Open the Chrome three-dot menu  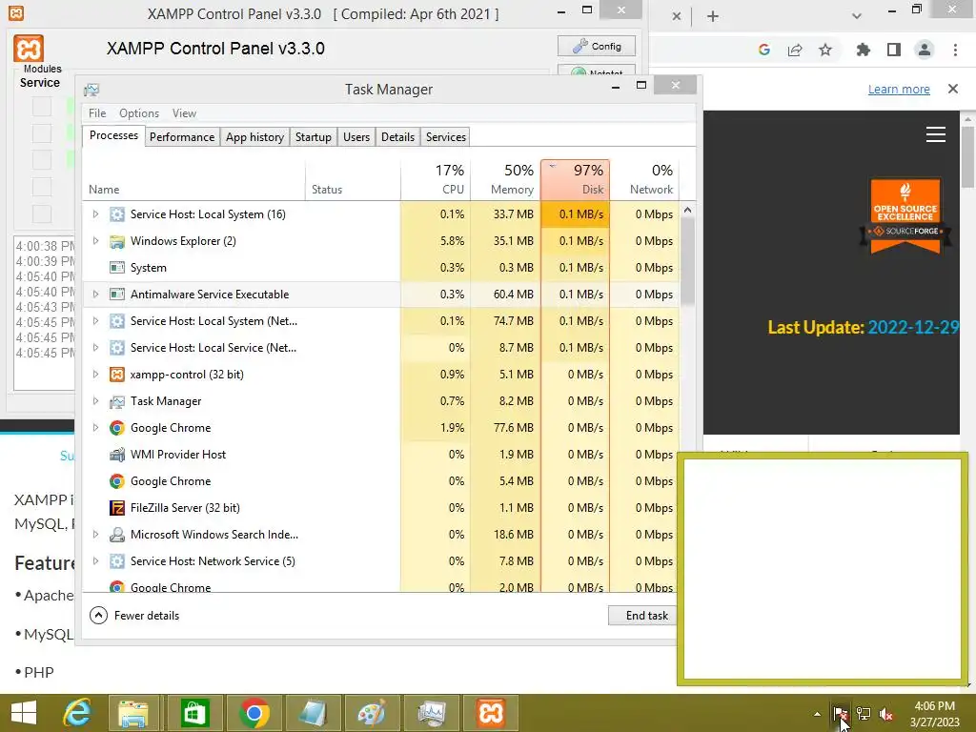tap(955, 50)
